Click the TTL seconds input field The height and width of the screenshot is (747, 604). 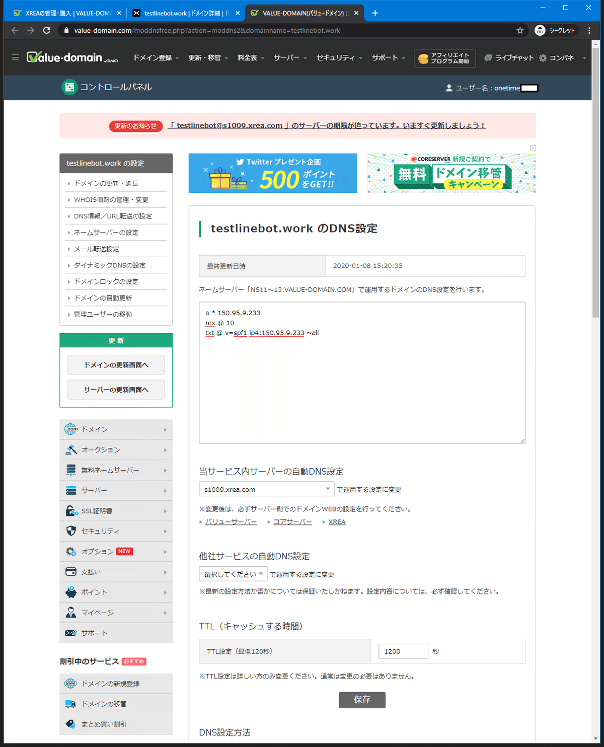(403, 651)
